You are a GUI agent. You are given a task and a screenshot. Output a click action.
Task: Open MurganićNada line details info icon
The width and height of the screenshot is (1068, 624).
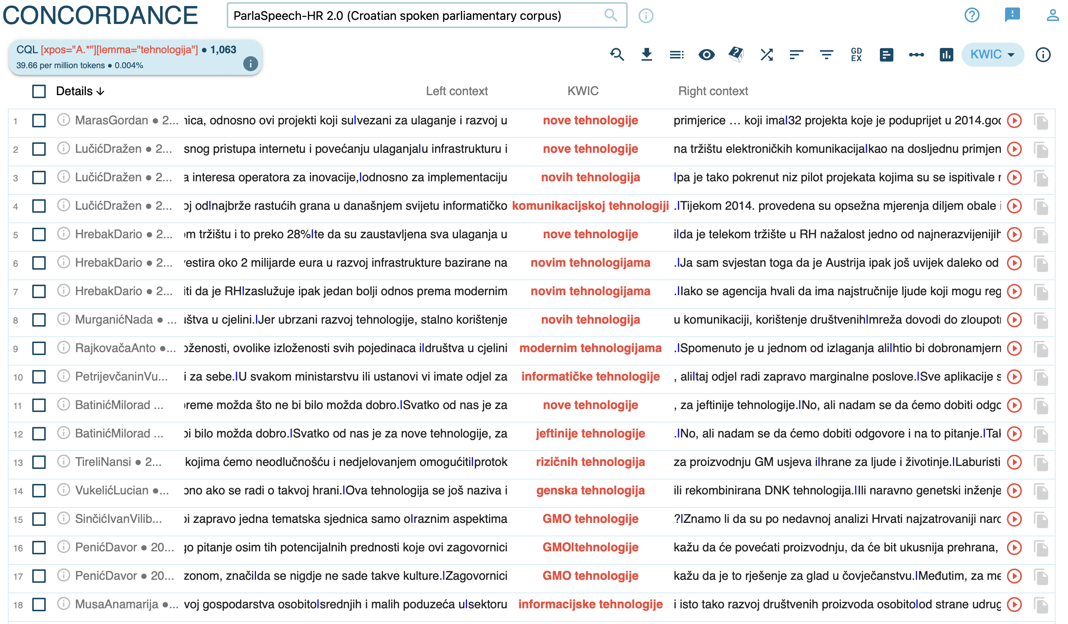point(63,319)
